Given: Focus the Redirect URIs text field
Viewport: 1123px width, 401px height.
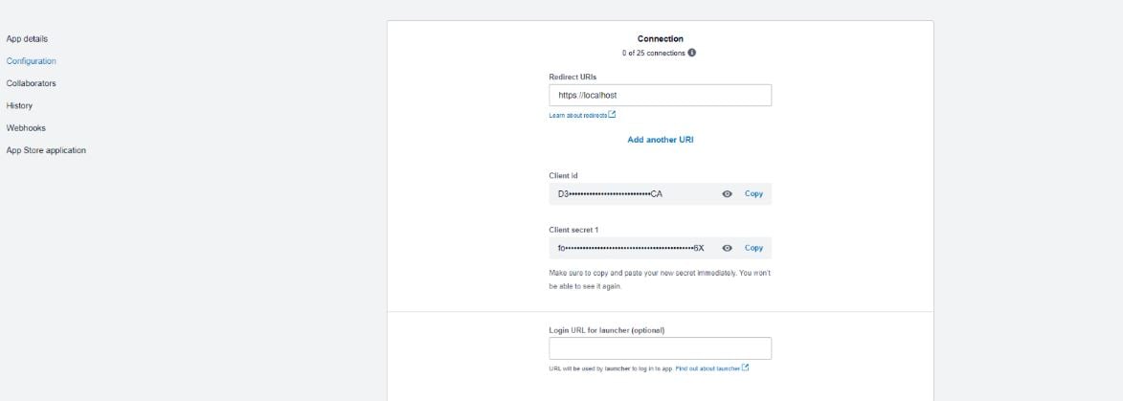Looking at the screenshot, I should pyautogui.click(x=661, y=96).
